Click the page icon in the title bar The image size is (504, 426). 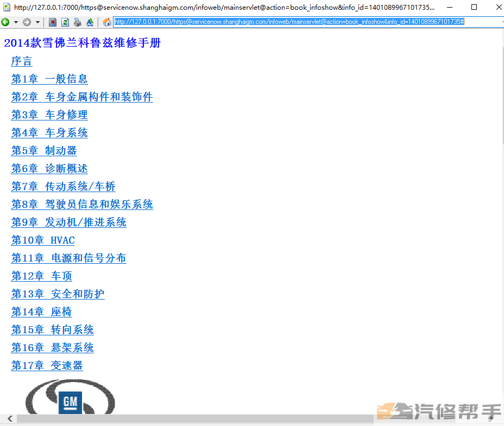tap(7, 8)
